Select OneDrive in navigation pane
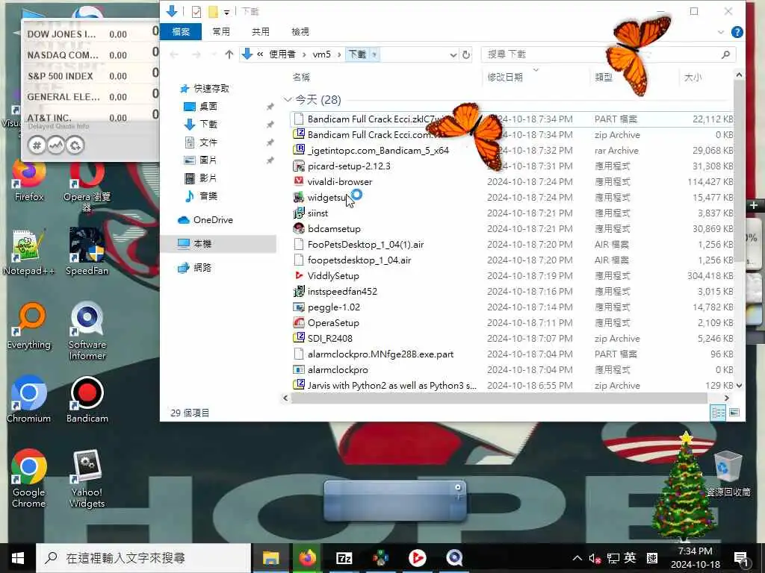The width and height of the screenshot is (765, 573). (213, 220)
